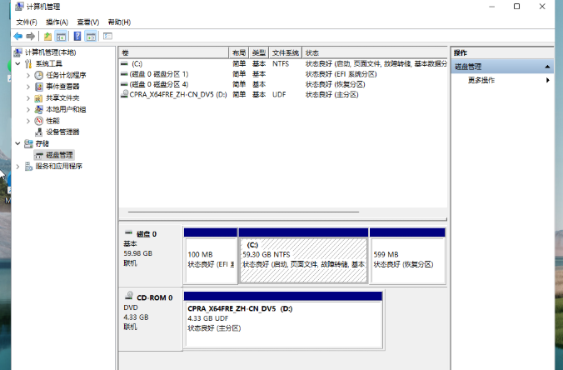Image resolution: width=563 pixels, height=370 pixels.
Task: Select 磁盘管理 under 存储
Action: [59, 155]
